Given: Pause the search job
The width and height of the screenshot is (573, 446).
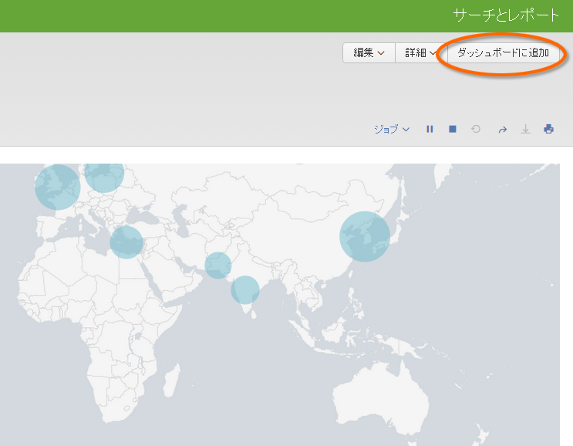Looking at the screenshot, I should click(430, 129).
